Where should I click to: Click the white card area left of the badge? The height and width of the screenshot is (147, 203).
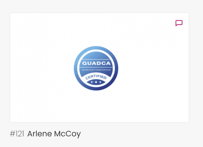click(42, 68)
